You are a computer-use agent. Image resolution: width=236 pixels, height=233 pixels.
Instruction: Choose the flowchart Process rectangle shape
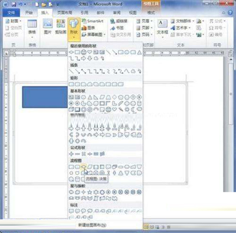coord(71,167)
